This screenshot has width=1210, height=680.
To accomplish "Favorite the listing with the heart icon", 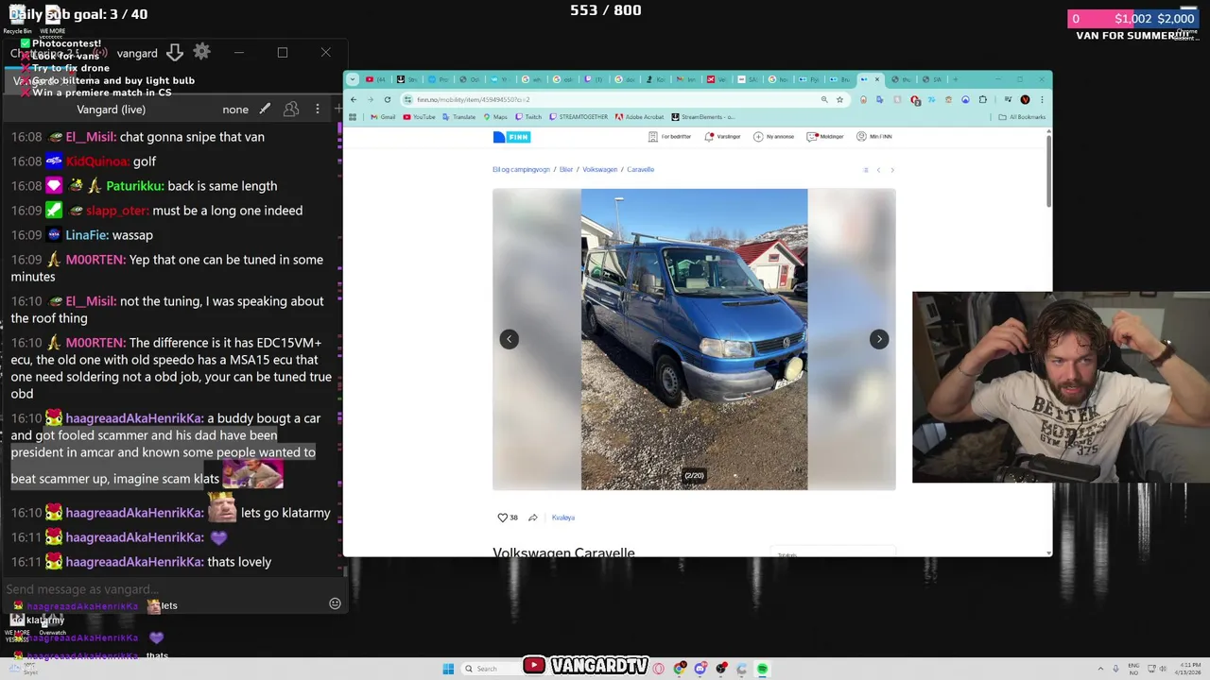I will click(503, 518).
